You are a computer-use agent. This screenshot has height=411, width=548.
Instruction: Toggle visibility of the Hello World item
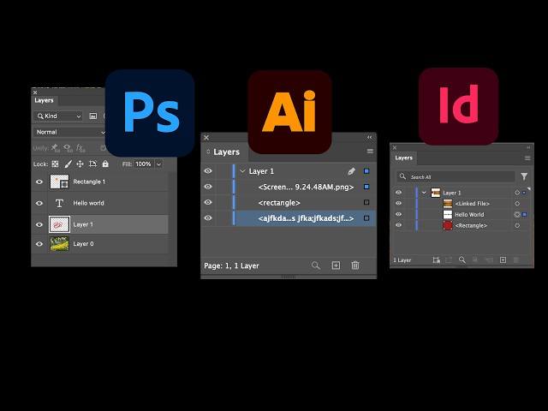(398, 214)
